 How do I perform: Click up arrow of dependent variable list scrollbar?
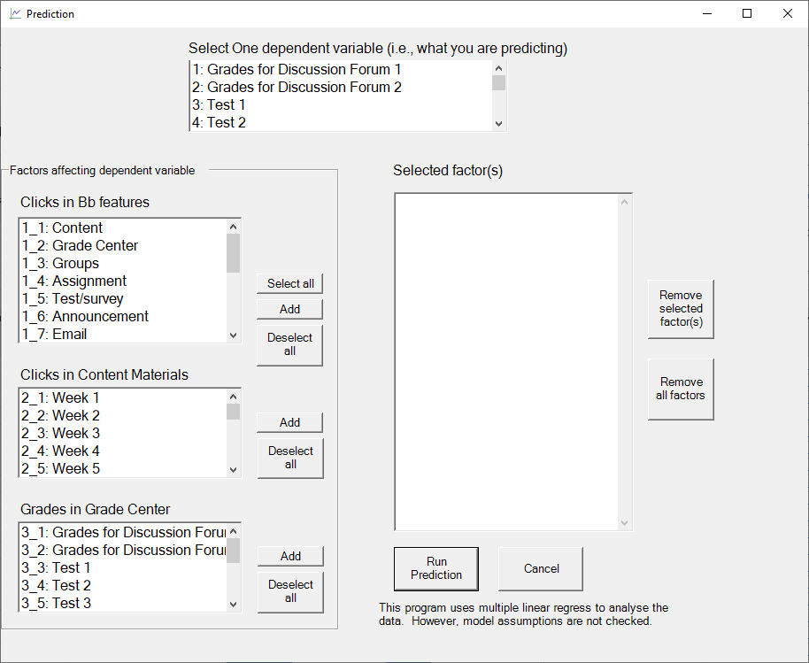[x=498, y=68]
